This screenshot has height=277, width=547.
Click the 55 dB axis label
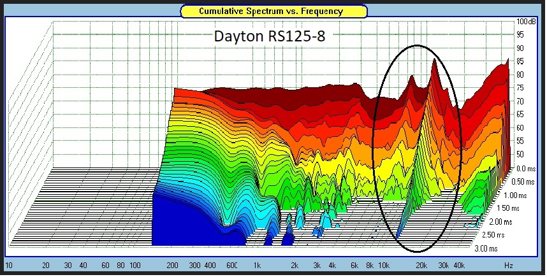coord(520,141)
